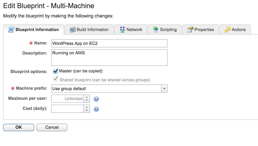Click the Scripting tab icon
258x146 pixels.
coord(156,30)
